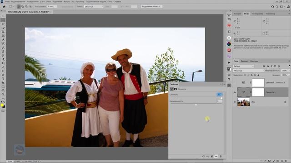
Task: Toggle lock image pixels brush icon
Action: [249, 75]
